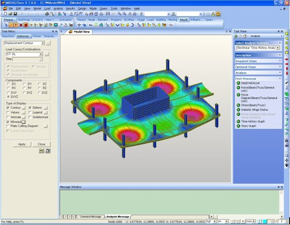Click ellipsis button next to Displacement Contour
Viewport: 290px width, 225px height.
[48, 43]
